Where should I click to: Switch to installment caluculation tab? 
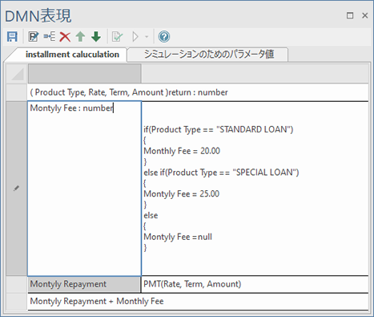(72, 55)
